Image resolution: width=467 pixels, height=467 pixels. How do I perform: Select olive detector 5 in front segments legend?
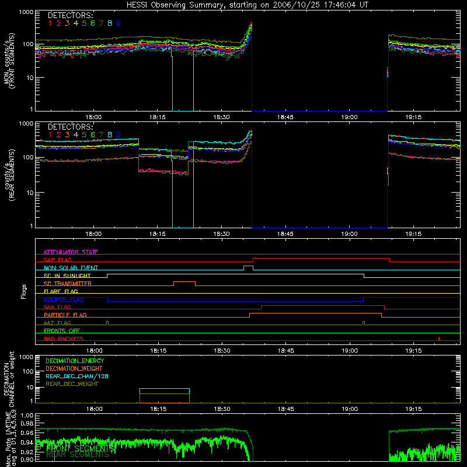tap(84, 23)
